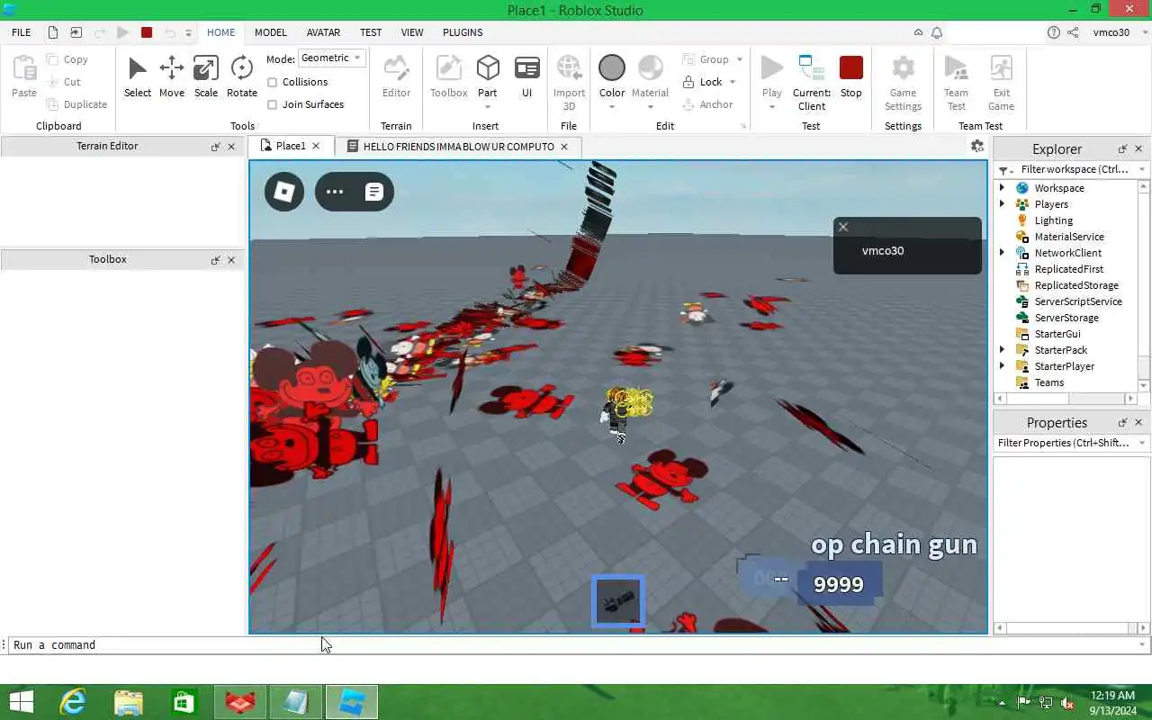Image resolution: width=1152 pixels, height=720 pixels.
Task: Open the Group dropdown arrow
Action: (740, 59)
